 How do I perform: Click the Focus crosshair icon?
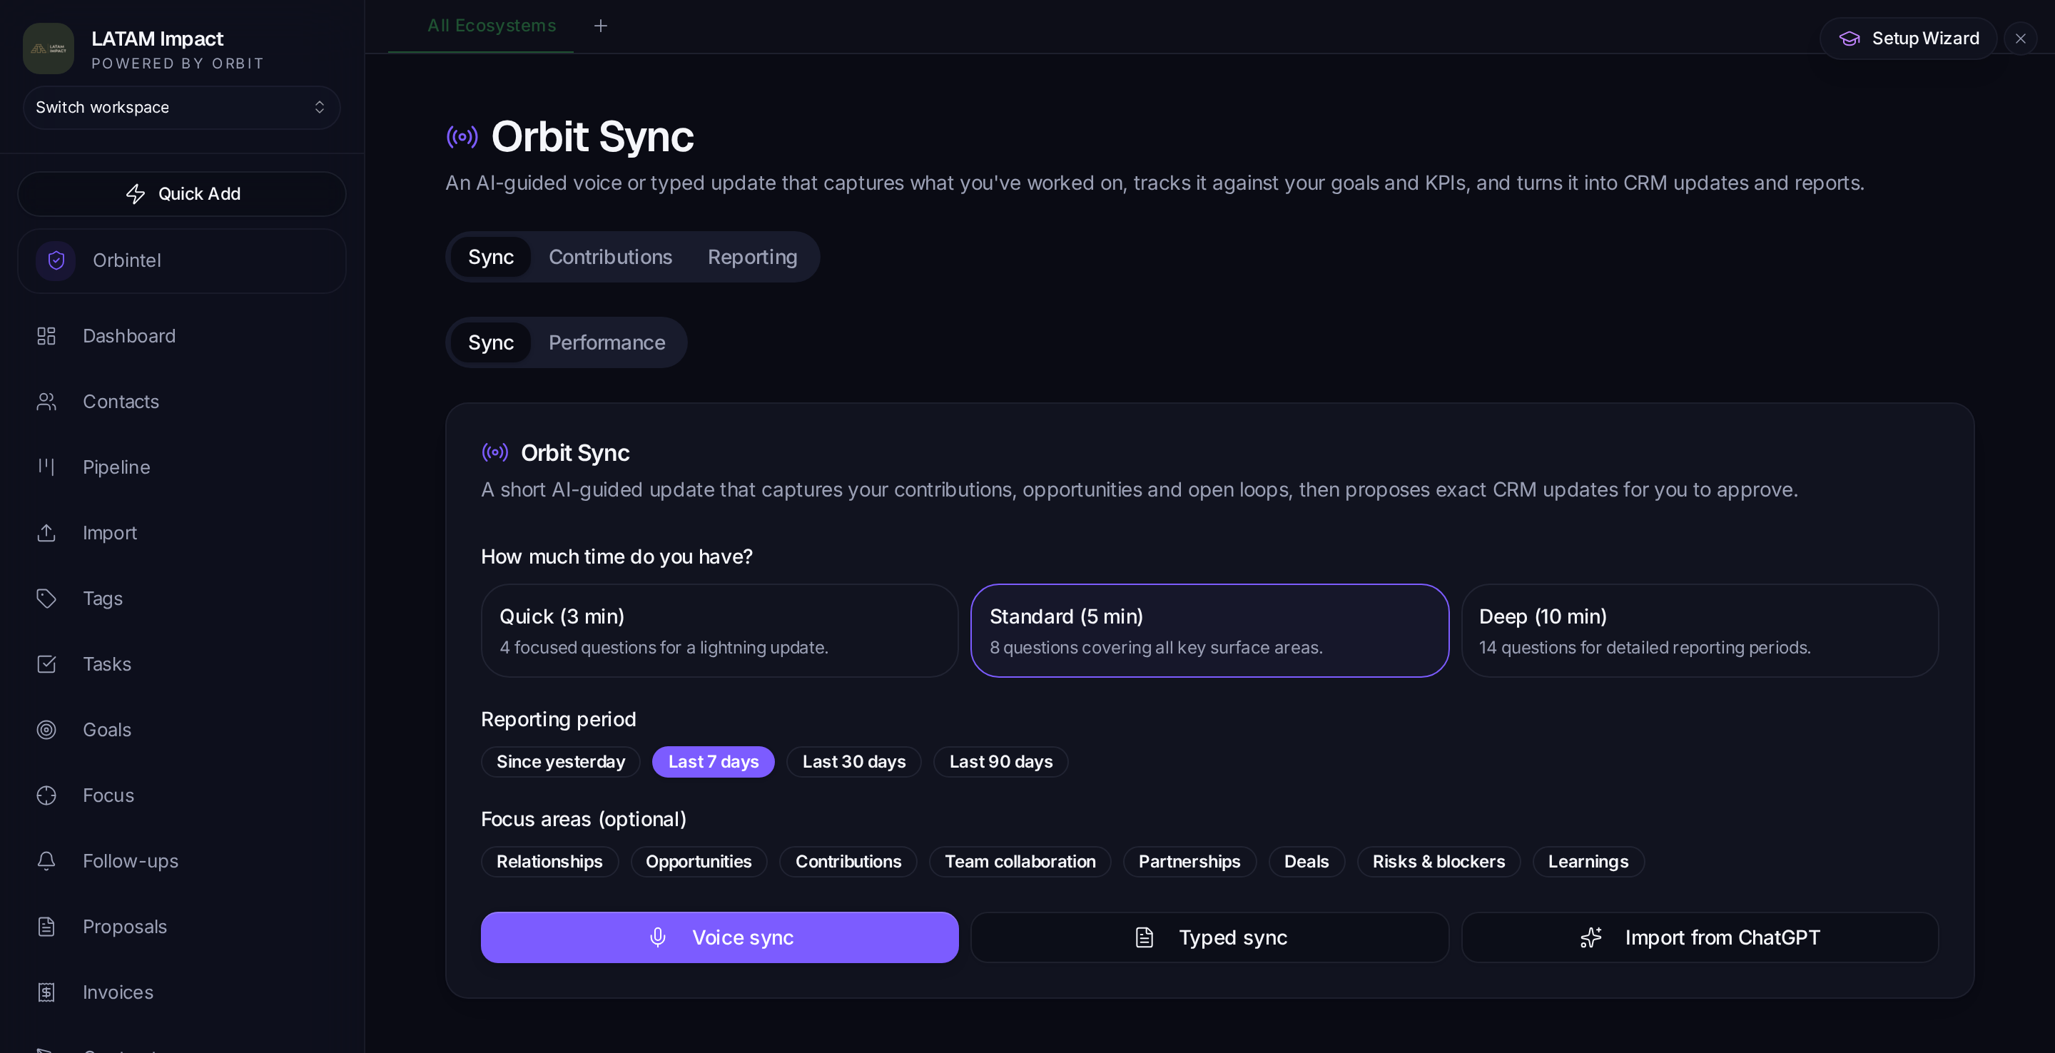point(46,795)
